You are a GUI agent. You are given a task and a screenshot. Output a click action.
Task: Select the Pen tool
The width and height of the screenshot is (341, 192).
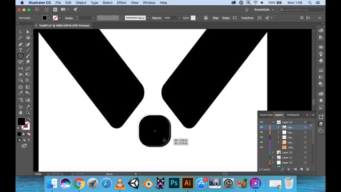click(20, 44)
